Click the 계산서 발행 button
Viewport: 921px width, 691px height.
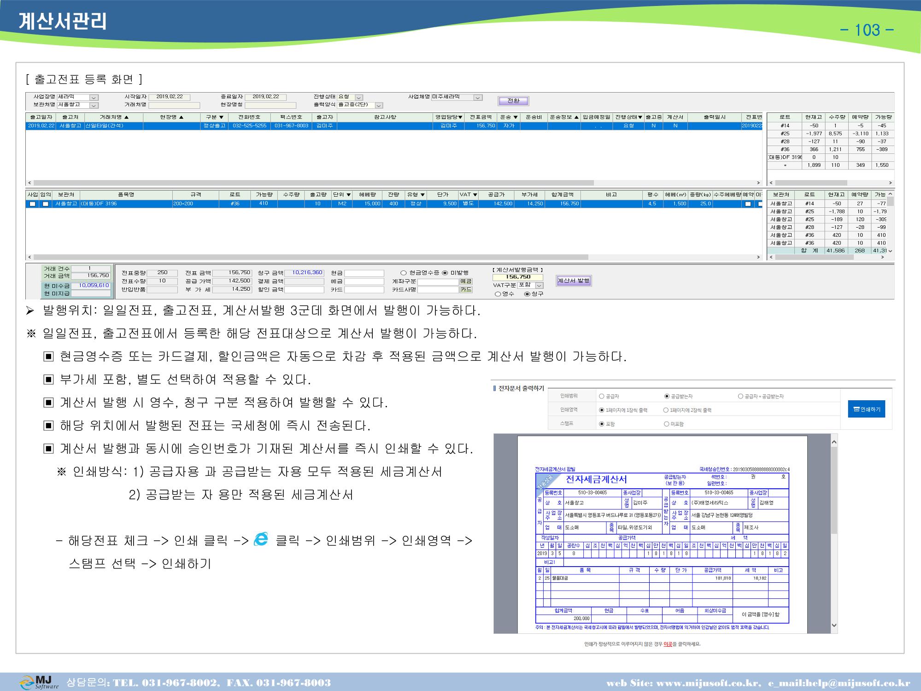pyautogui.click(x=574, y=281)
